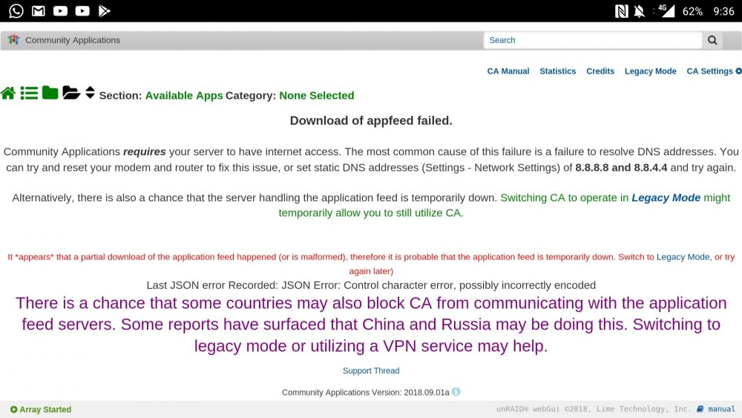Screen dimensions: 742x418
Task: Tap the 9:36 clock
Action: [723, 11]
